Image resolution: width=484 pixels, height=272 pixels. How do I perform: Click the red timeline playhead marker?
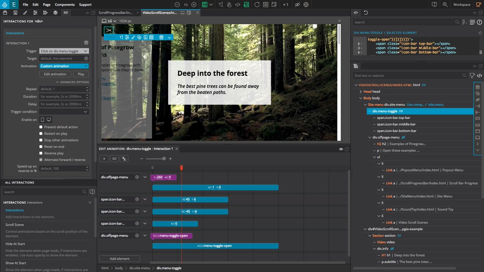(x=181, y=167)
